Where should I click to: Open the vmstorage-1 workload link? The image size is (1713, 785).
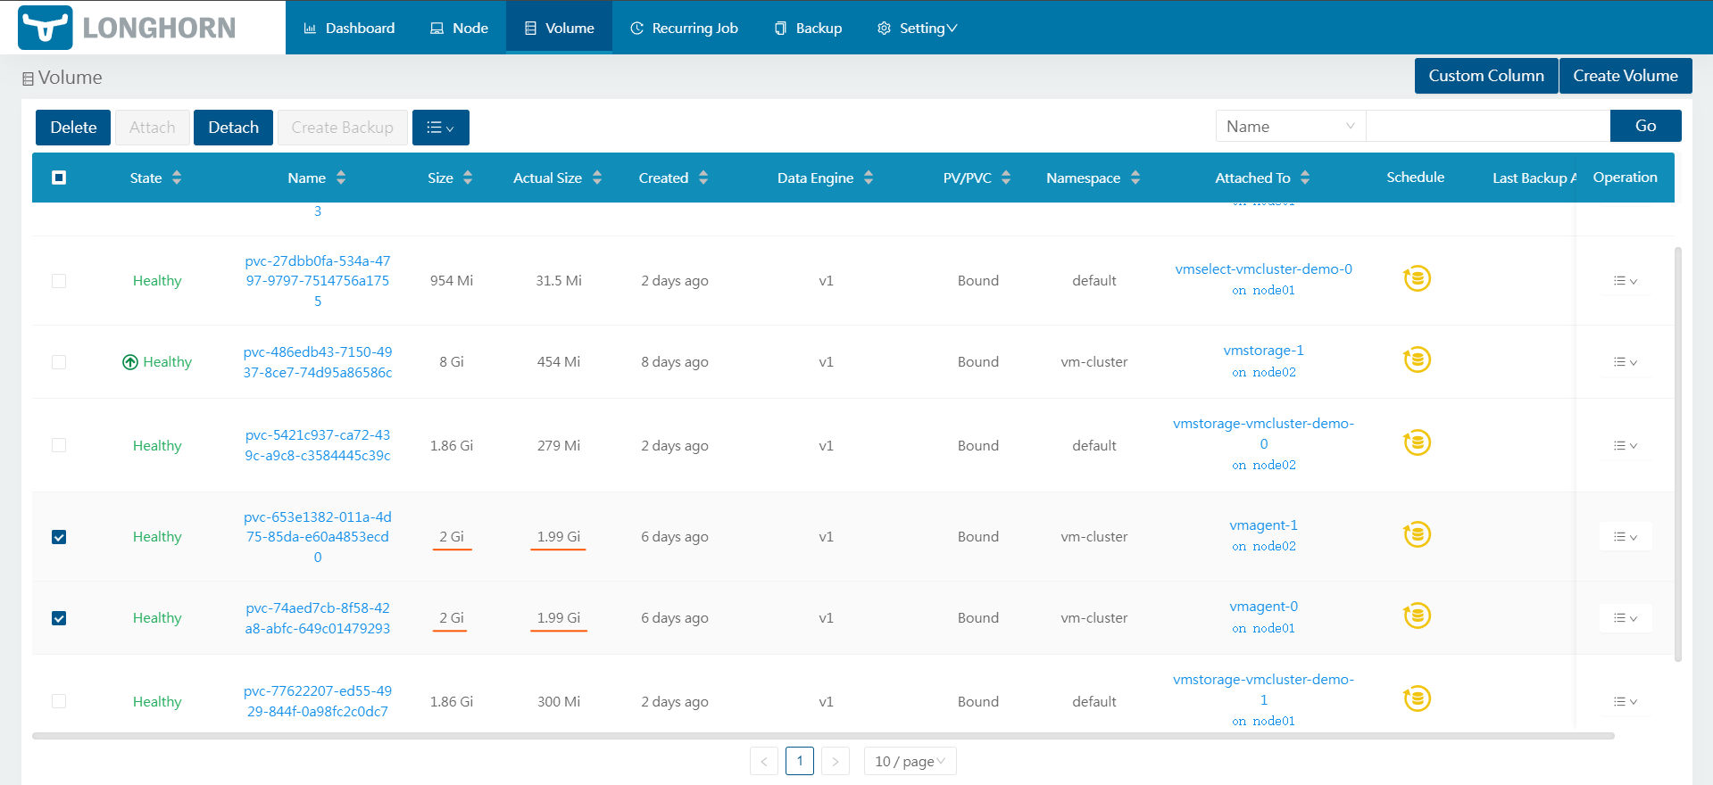[x=1263, y=351]
